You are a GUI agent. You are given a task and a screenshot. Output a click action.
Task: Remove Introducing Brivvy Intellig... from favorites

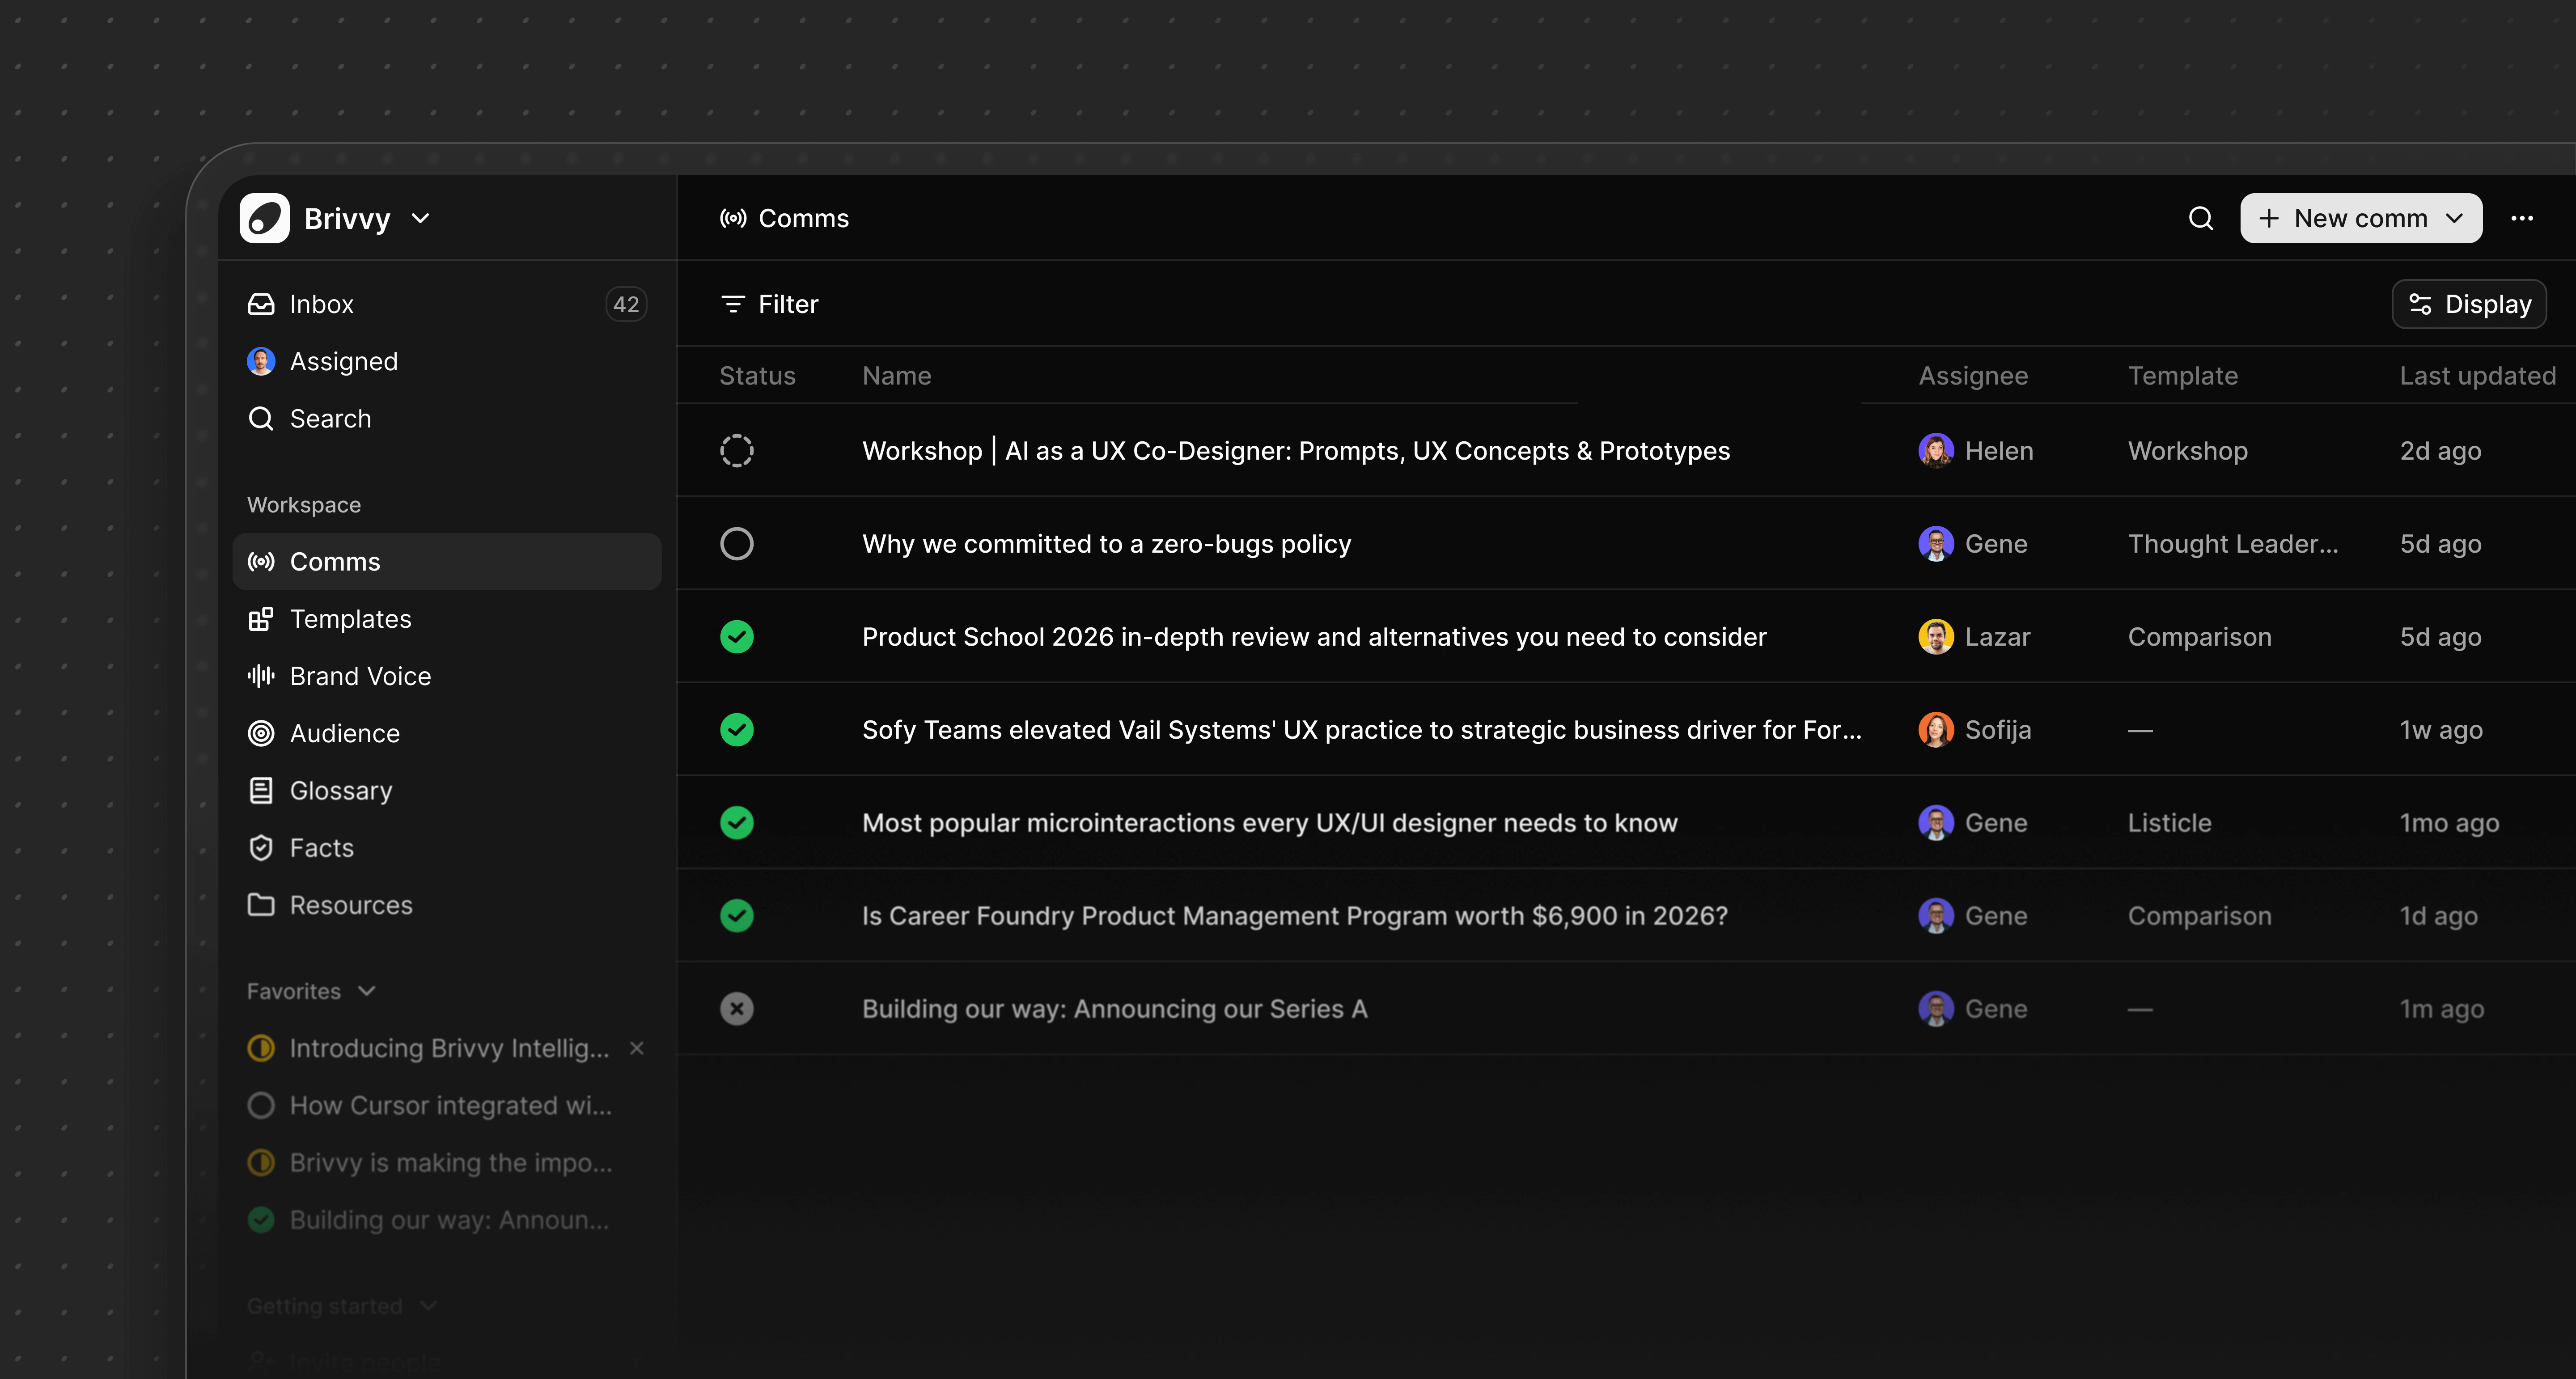click(636, 1048)
